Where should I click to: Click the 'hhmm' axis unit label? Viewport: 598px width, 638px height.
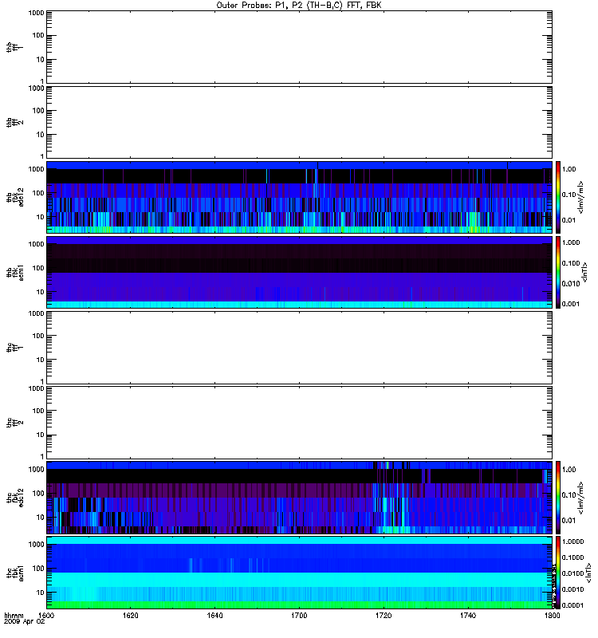[14, 616]
